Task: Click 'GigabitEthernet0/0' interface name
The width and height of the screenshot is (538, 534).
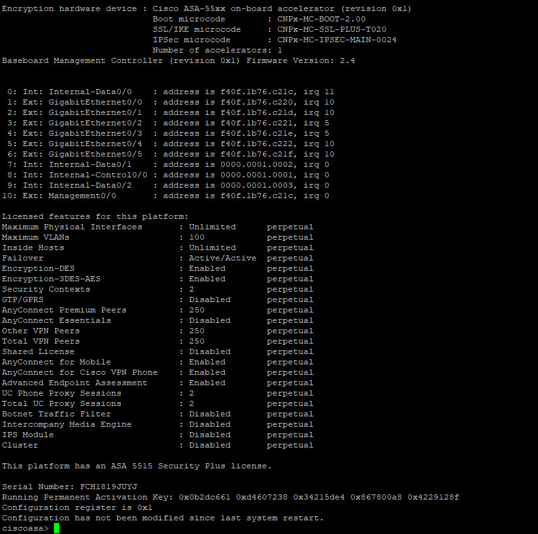Action: (x=96, y=102)
